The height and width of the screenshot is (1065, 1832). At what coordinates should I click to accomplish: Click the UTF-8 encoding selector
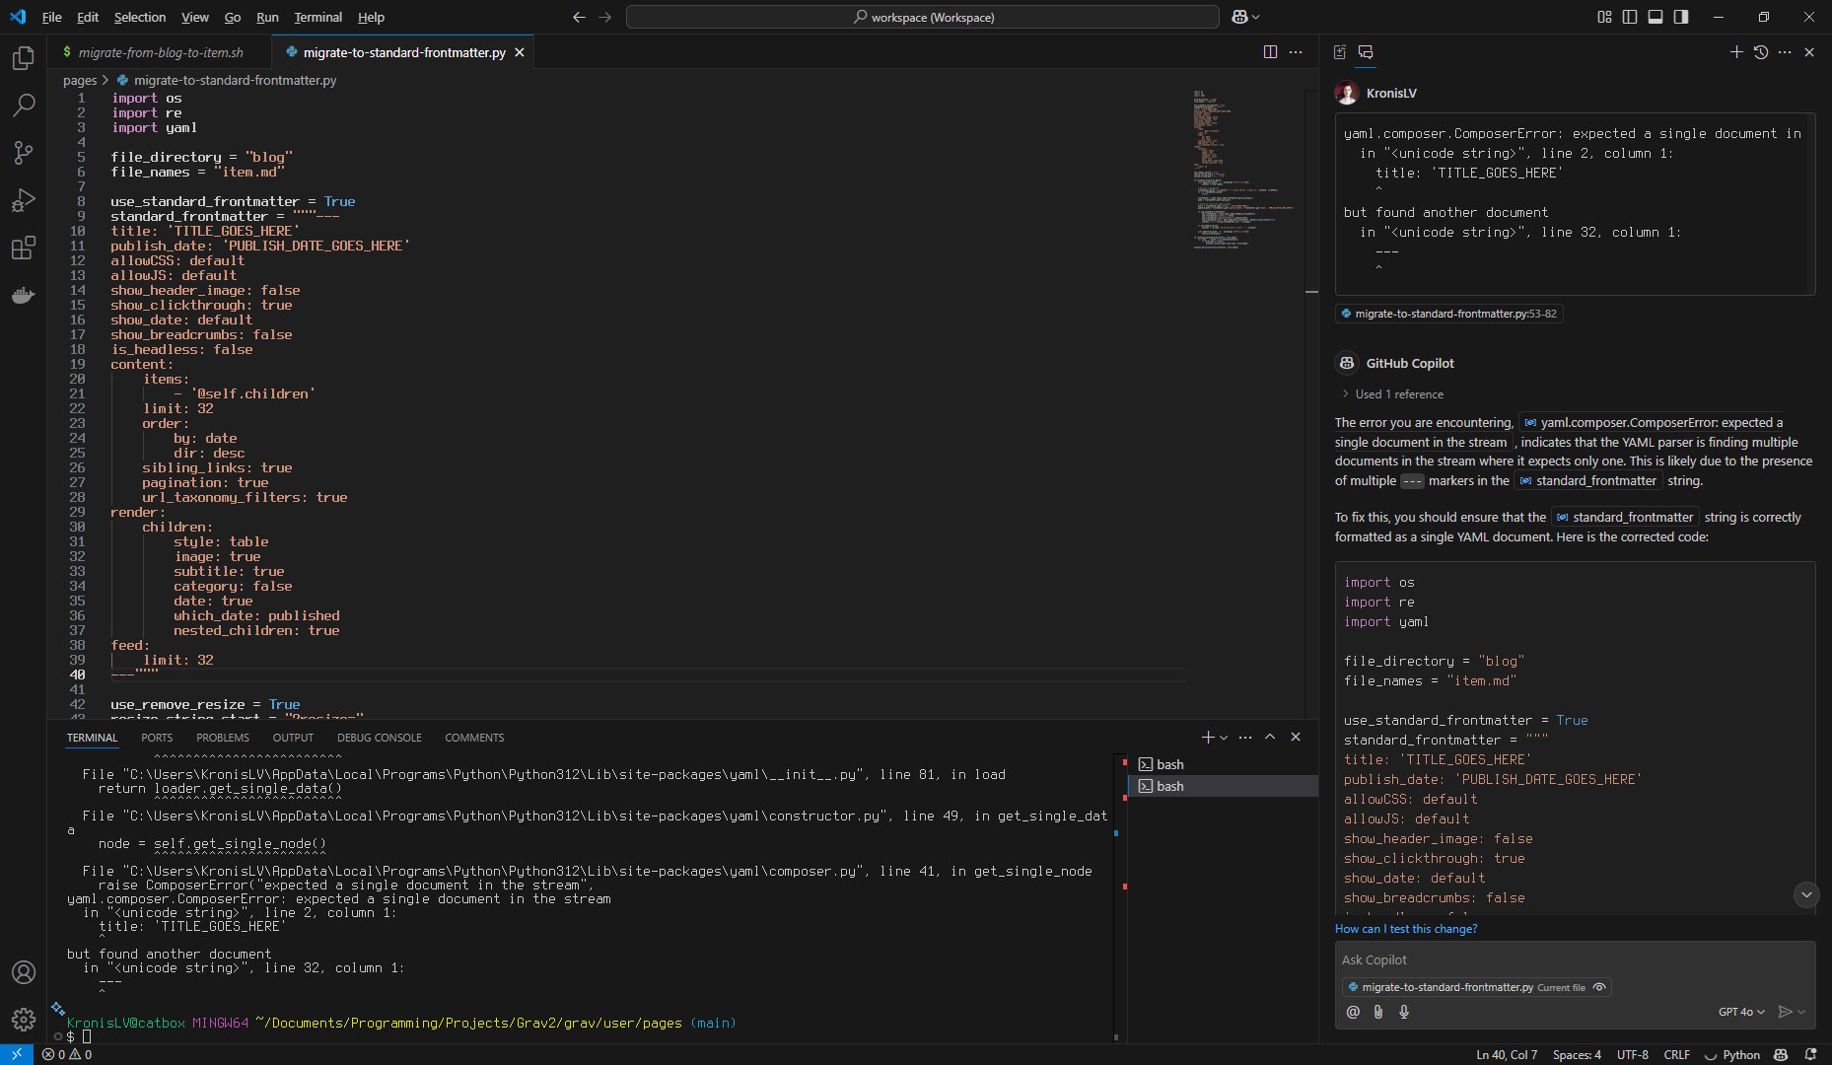click(x=1632, y=1054)
